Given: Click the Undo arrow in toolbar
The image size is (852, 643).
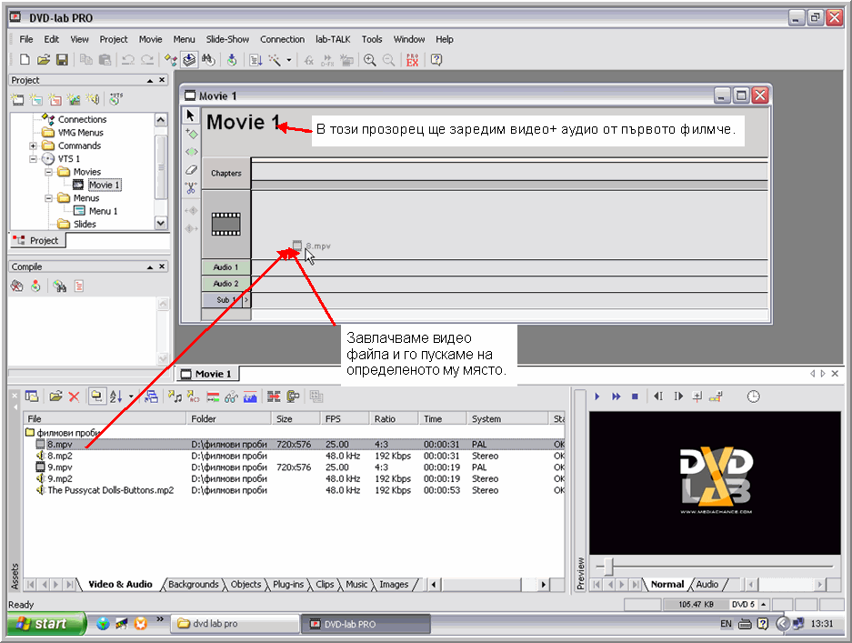Looking at the screenshot, I should [x=127, y=60].
